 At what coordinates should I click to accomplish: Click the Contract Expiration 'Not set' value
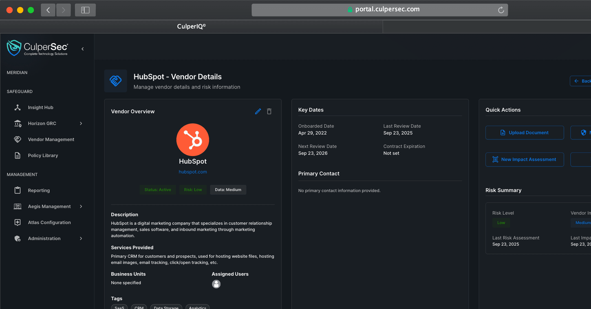click(x=391, y=153)
